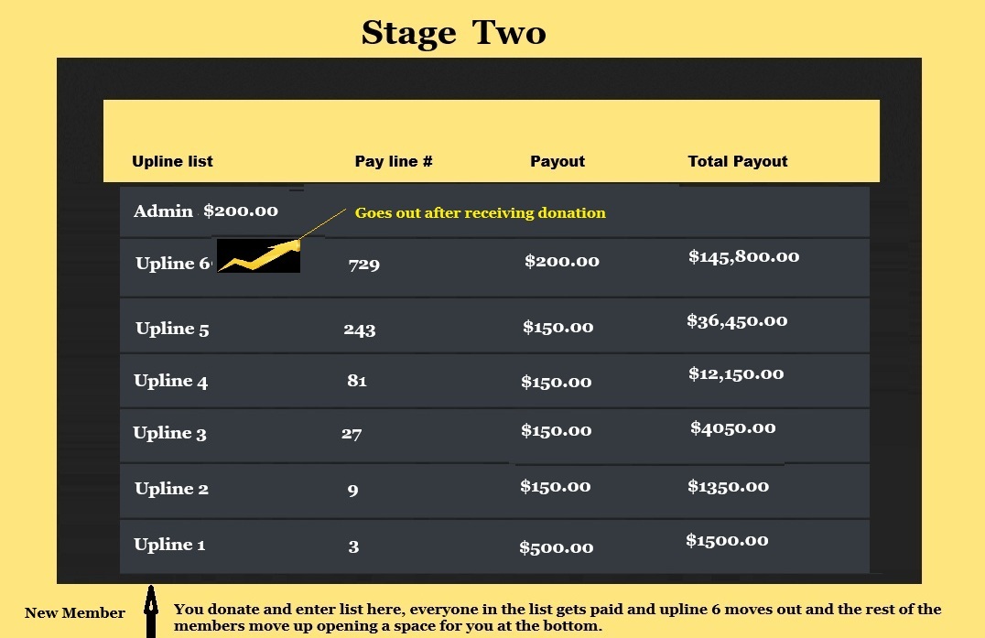The image size is (985, 638).
Task: Click the Payout column header
Action: tap(557, 162)
